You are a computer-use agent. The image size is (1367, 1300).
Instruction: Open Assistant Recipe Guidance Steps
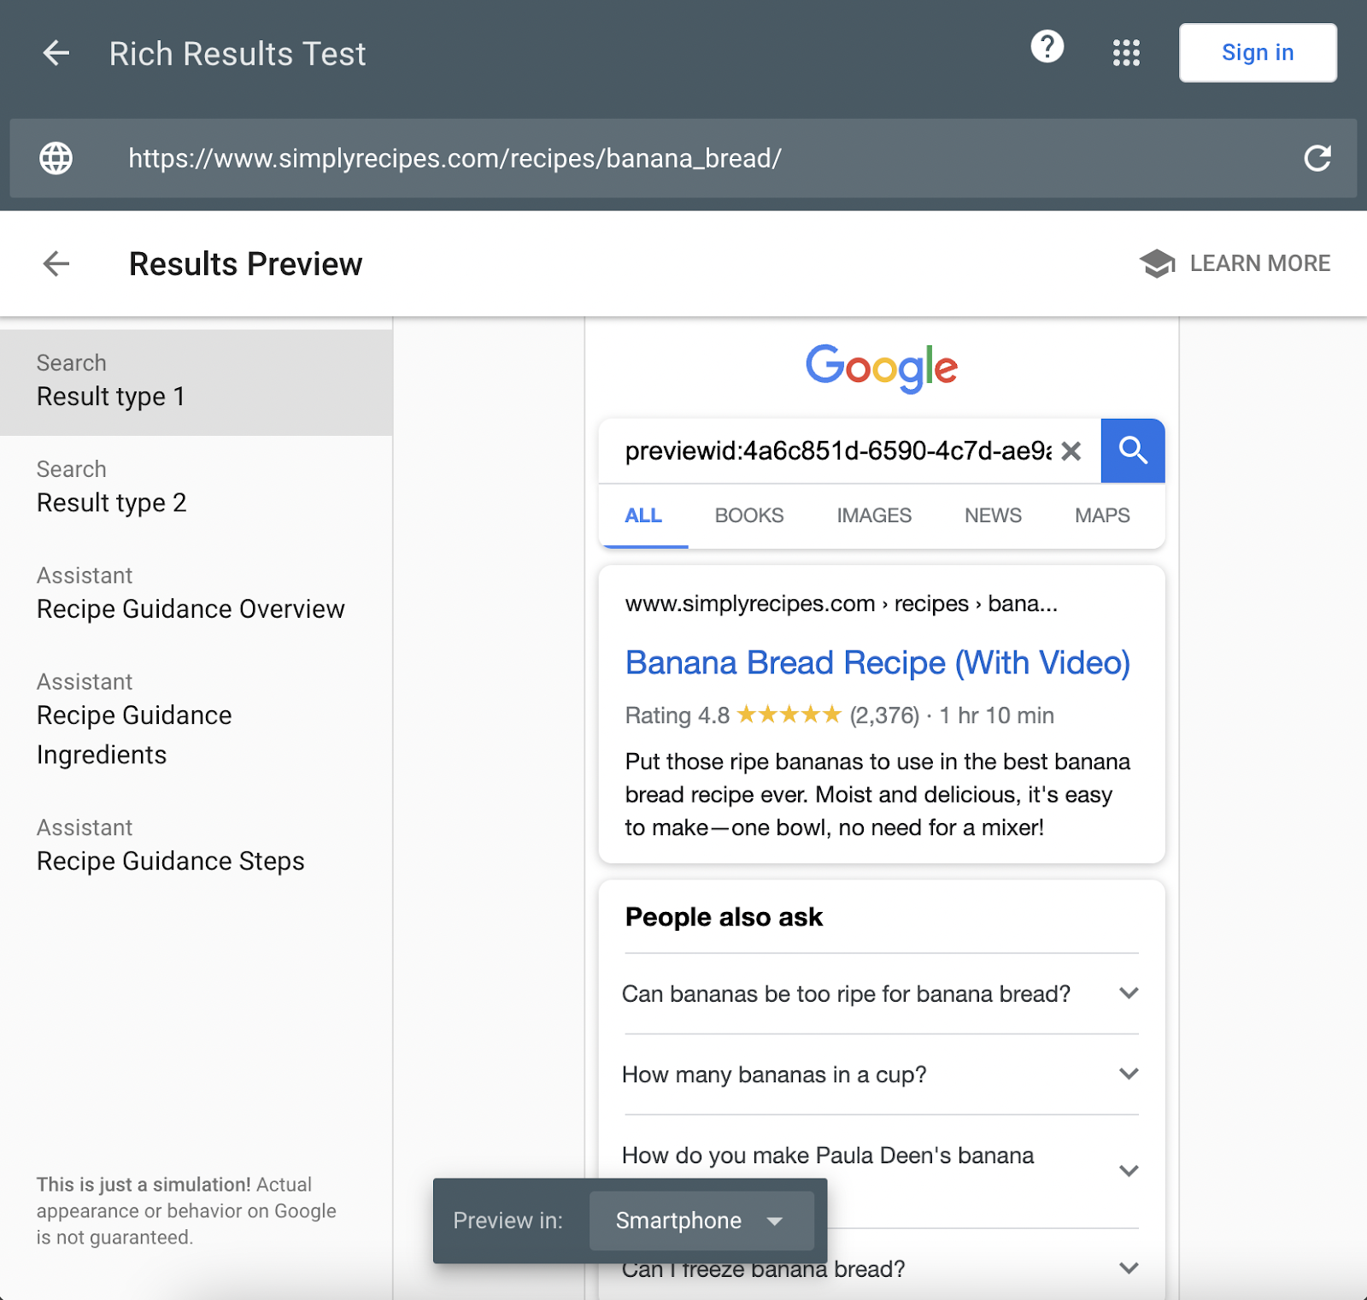[197, 846]
